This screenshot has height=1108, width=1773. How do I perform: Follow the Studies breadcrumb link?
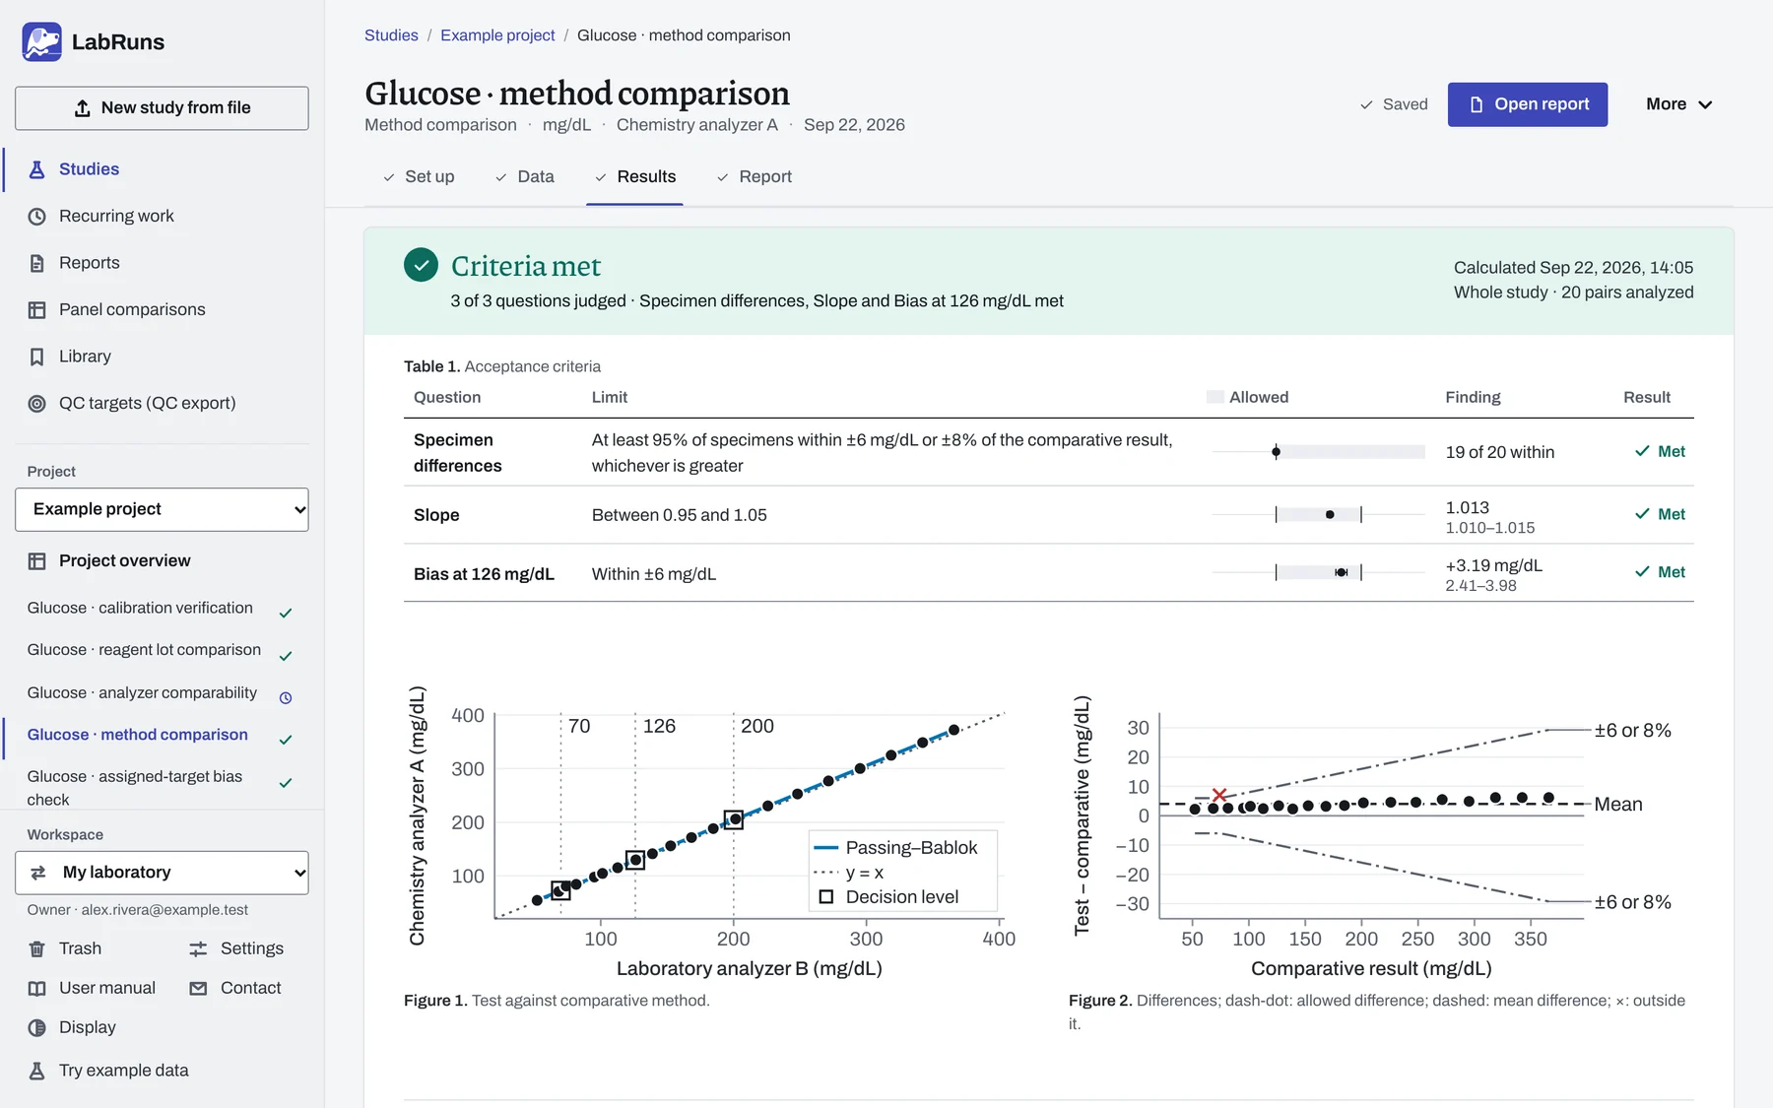391,35
